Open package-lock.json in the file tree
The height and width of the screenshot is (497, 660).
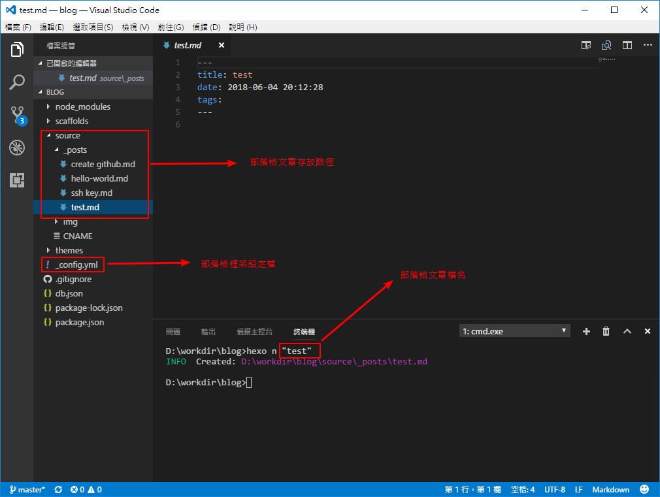(89, 308)
